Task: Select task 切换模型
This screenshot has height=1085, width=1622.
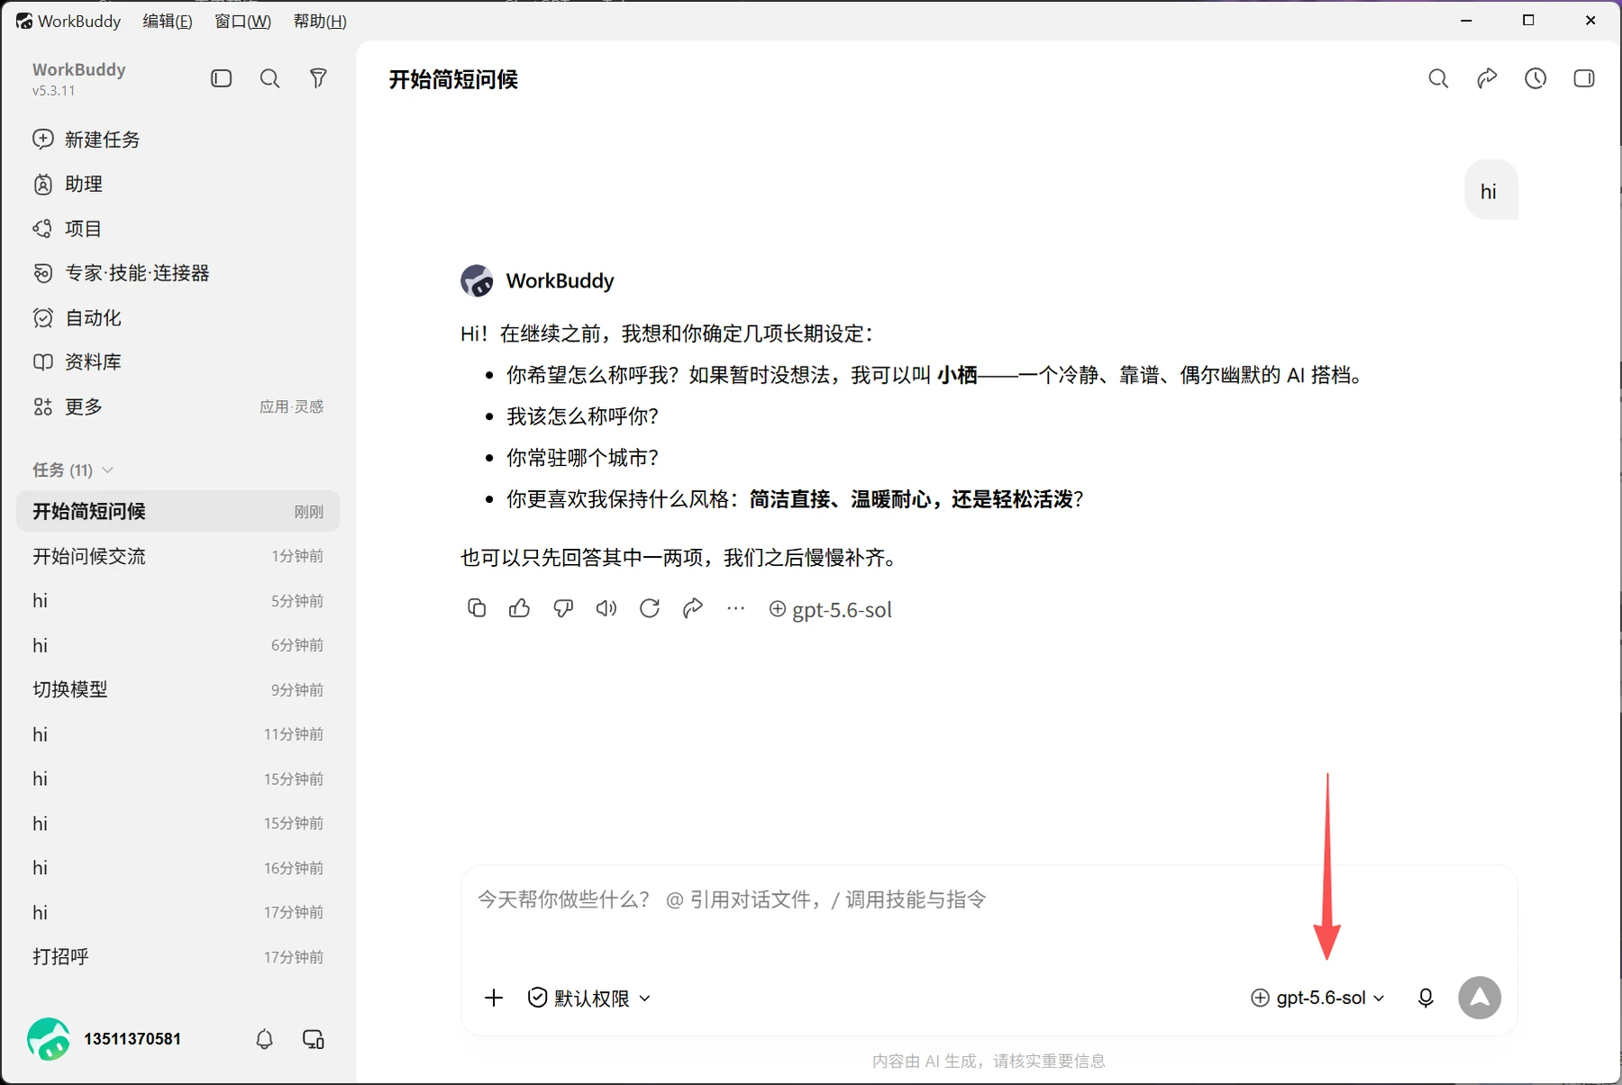Action: click(x=178, y=689)
